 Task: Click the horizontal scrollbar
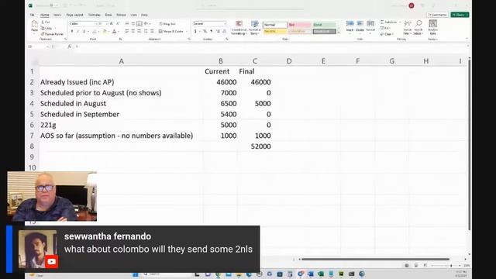click(375, 259)
